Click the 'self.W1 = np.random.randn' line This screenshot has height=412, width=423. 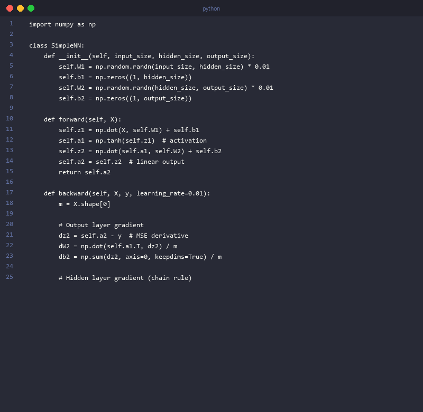164,67
